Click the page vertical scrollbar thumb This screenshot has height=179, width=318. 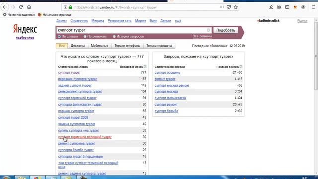[316, 56]
